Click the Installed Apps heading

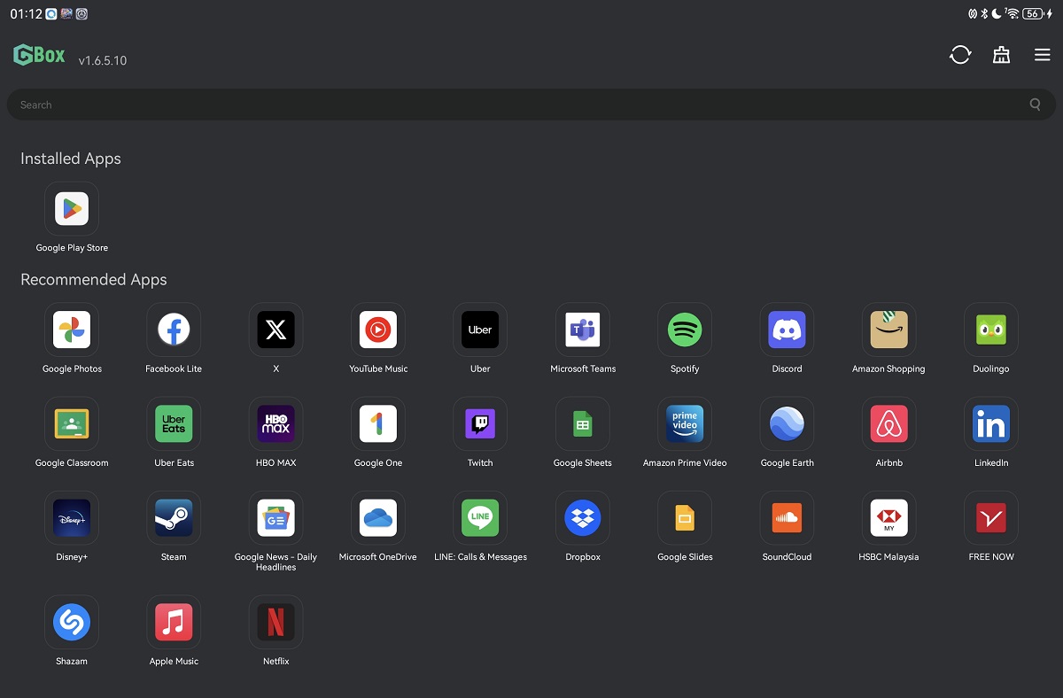click(x=71, y=159)
